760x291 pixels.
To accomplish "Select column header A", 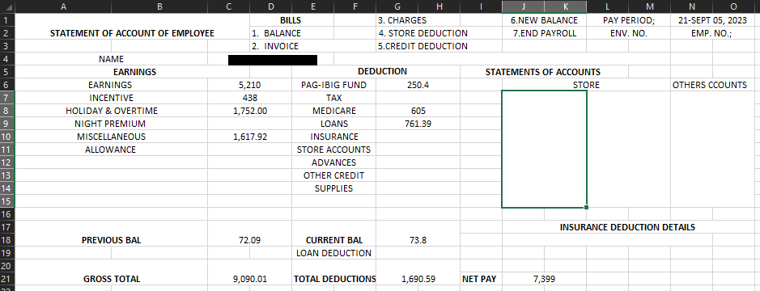I will [x=63, y=6].
